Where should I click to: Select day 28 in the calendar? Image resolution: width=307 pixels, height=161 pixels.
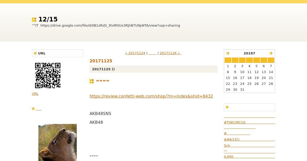tap(271, 84)
